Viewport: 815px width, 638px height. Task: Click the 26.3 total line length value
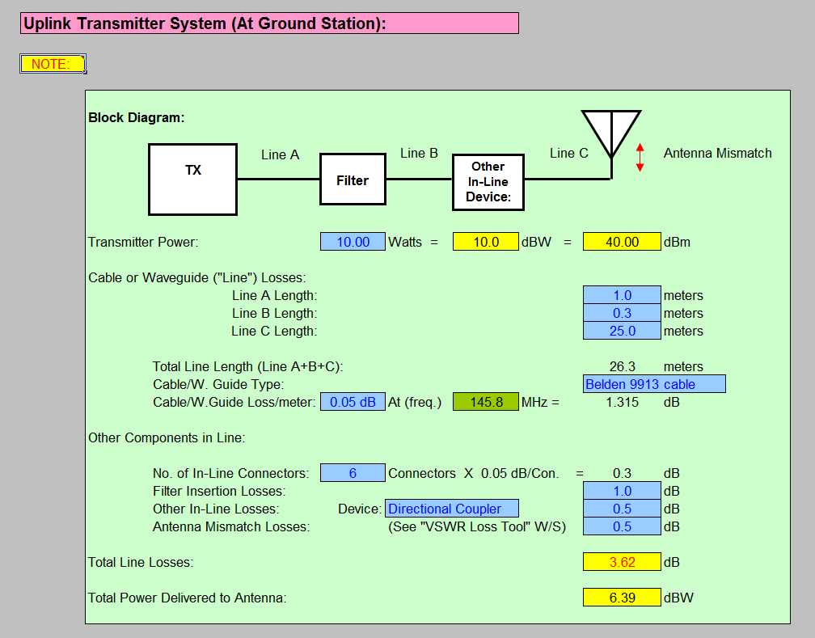pyautogui.click(x=623, y=366)
